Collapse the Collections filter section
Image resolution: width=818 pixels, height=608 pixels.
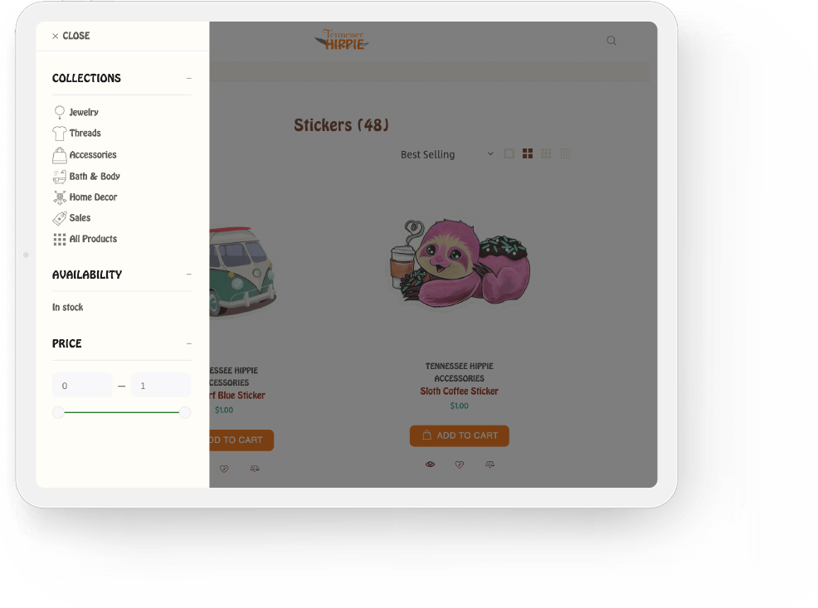click(x=189, y=78)
